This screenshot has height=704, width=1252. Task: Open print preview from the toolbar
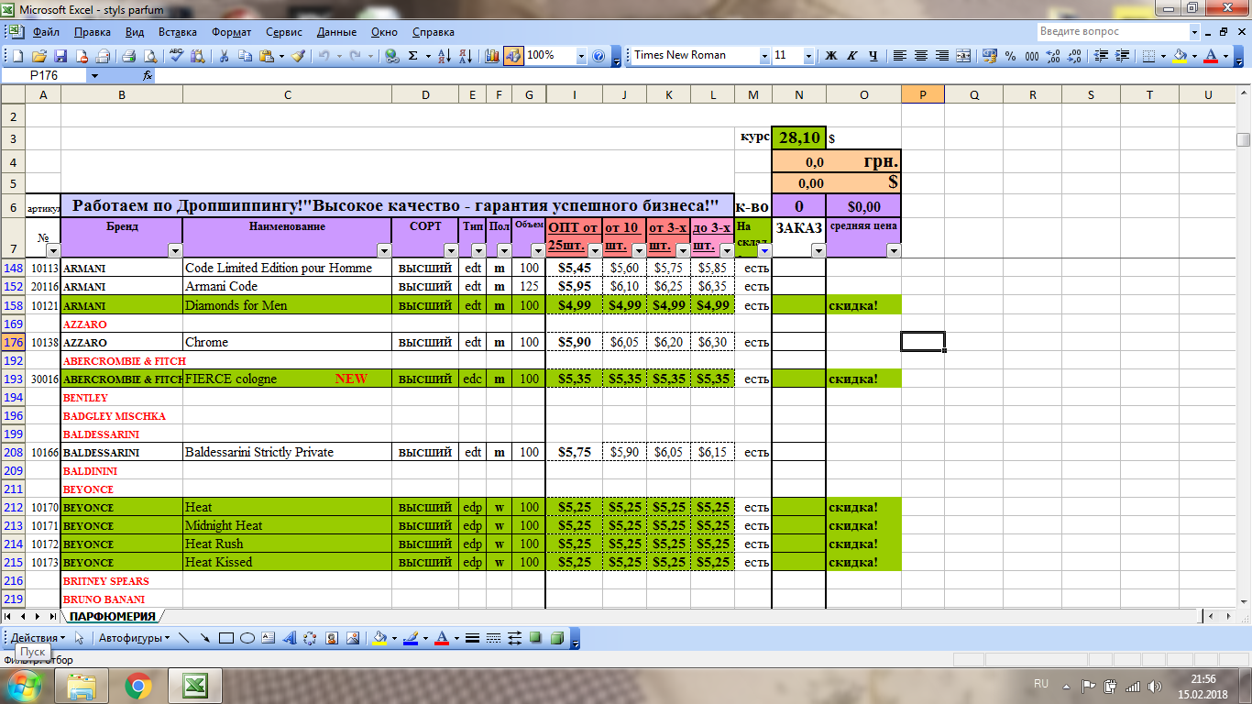149,56
